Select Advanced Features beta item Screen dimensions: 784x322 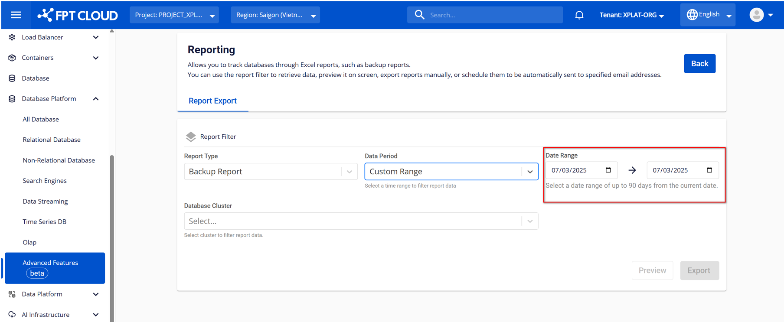pos(55,268)
